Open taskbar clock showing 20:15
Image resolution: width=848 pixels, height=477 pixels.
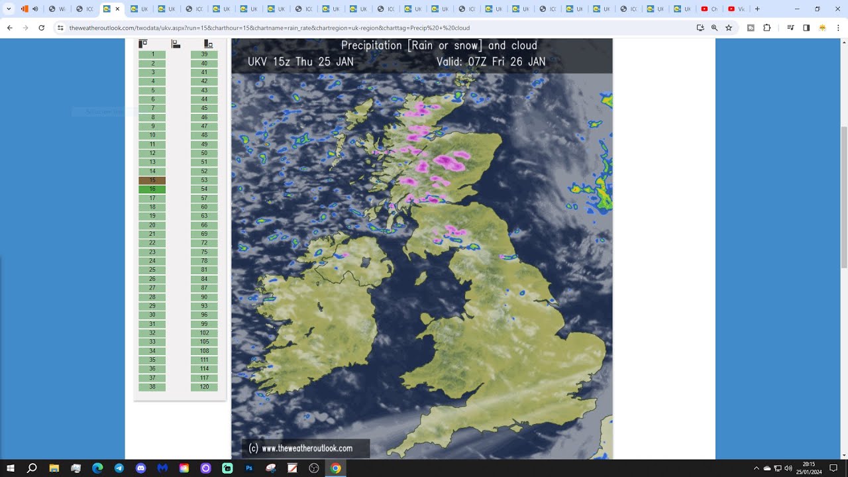[809, 468]
